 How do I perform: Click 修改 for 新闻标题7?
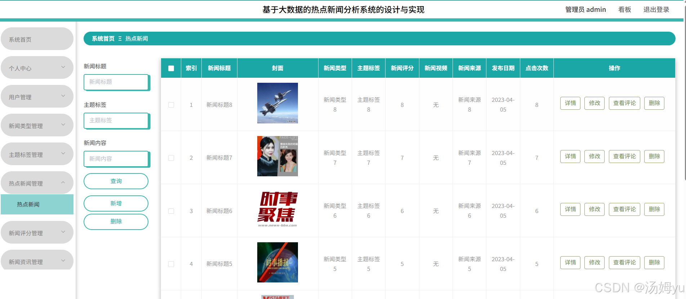594,157
